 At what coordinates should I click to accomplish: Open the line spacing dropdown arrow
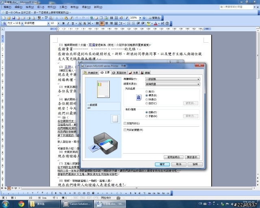[x=124, y=24]
